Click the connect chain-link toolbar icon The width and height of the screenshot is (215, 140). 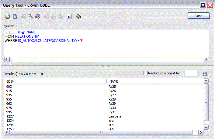pyautogui.click(x=24, y=16)
